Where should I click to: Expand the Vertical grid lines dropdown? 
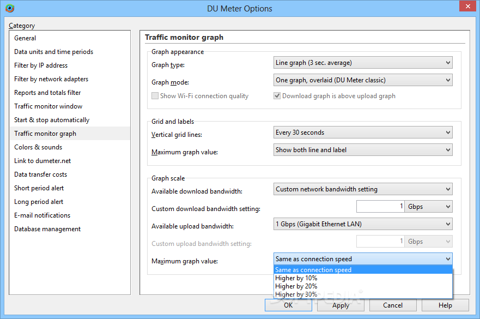click(x=363, y=133)
